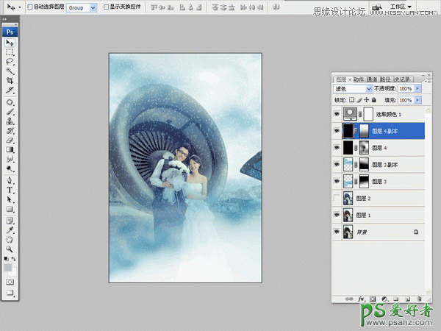The height and width of the screenshot is (331, 441).
Task: Select the Horizontal Type tool
Action: click(x=10, y=189)
